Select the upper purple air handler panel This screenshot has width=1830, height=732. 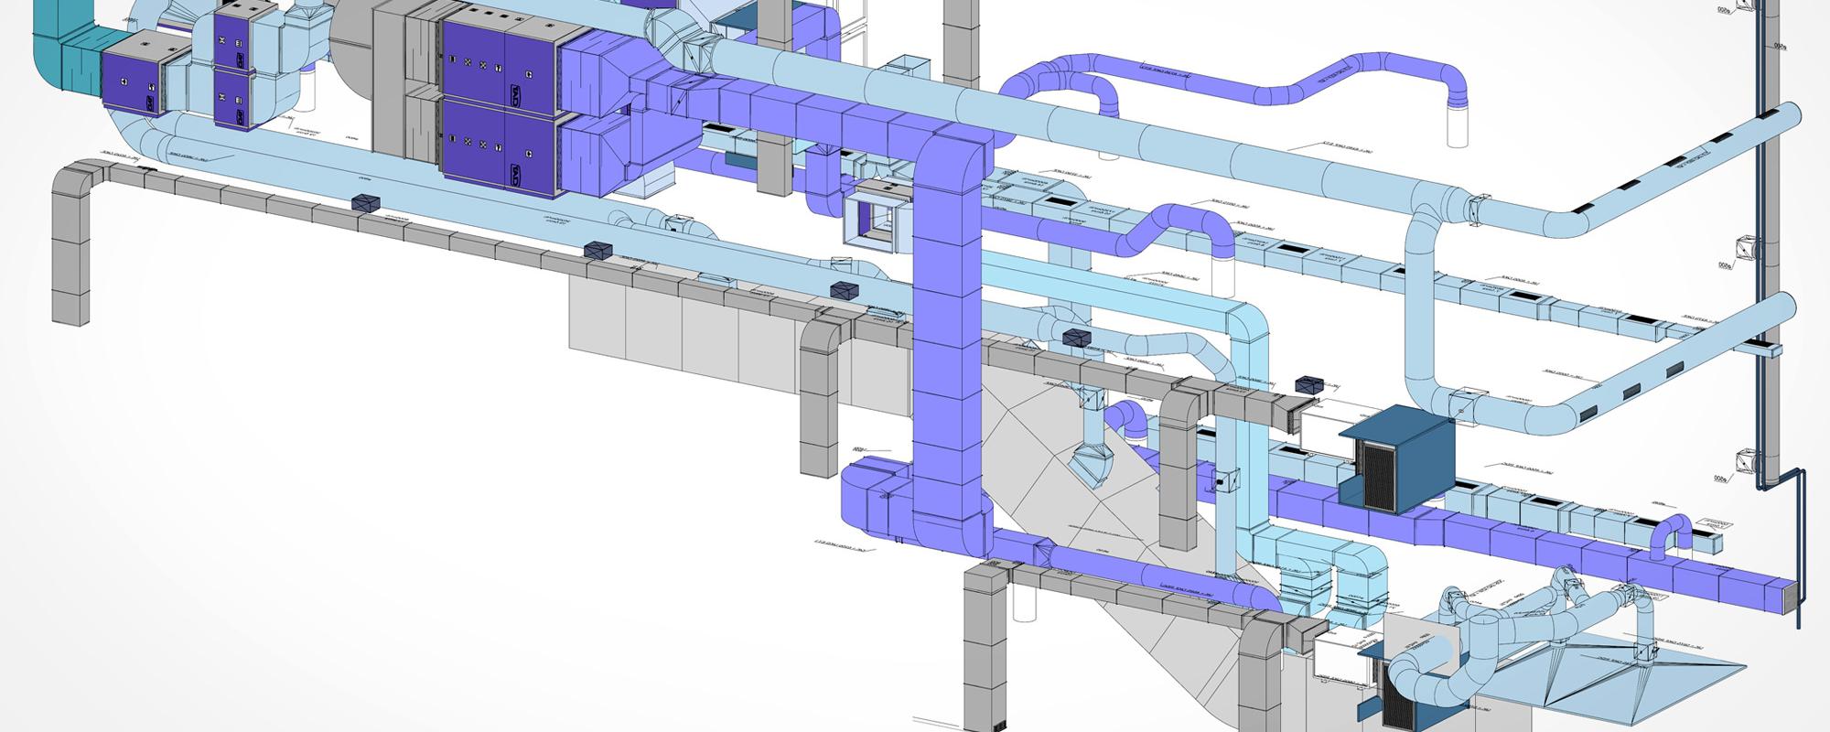(499, 57)
